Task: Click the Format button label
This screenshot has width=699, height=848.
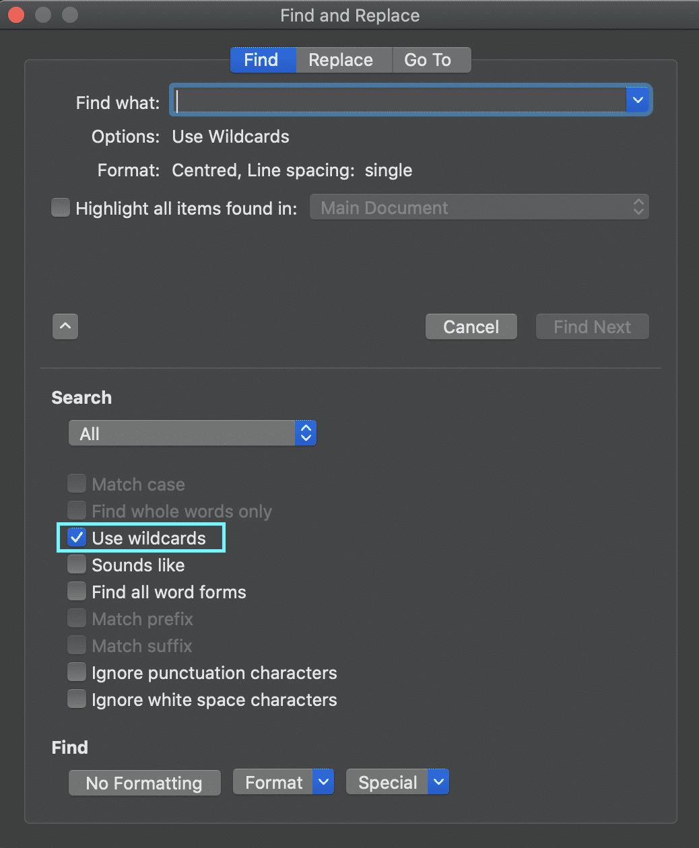Action: (273, 782)
